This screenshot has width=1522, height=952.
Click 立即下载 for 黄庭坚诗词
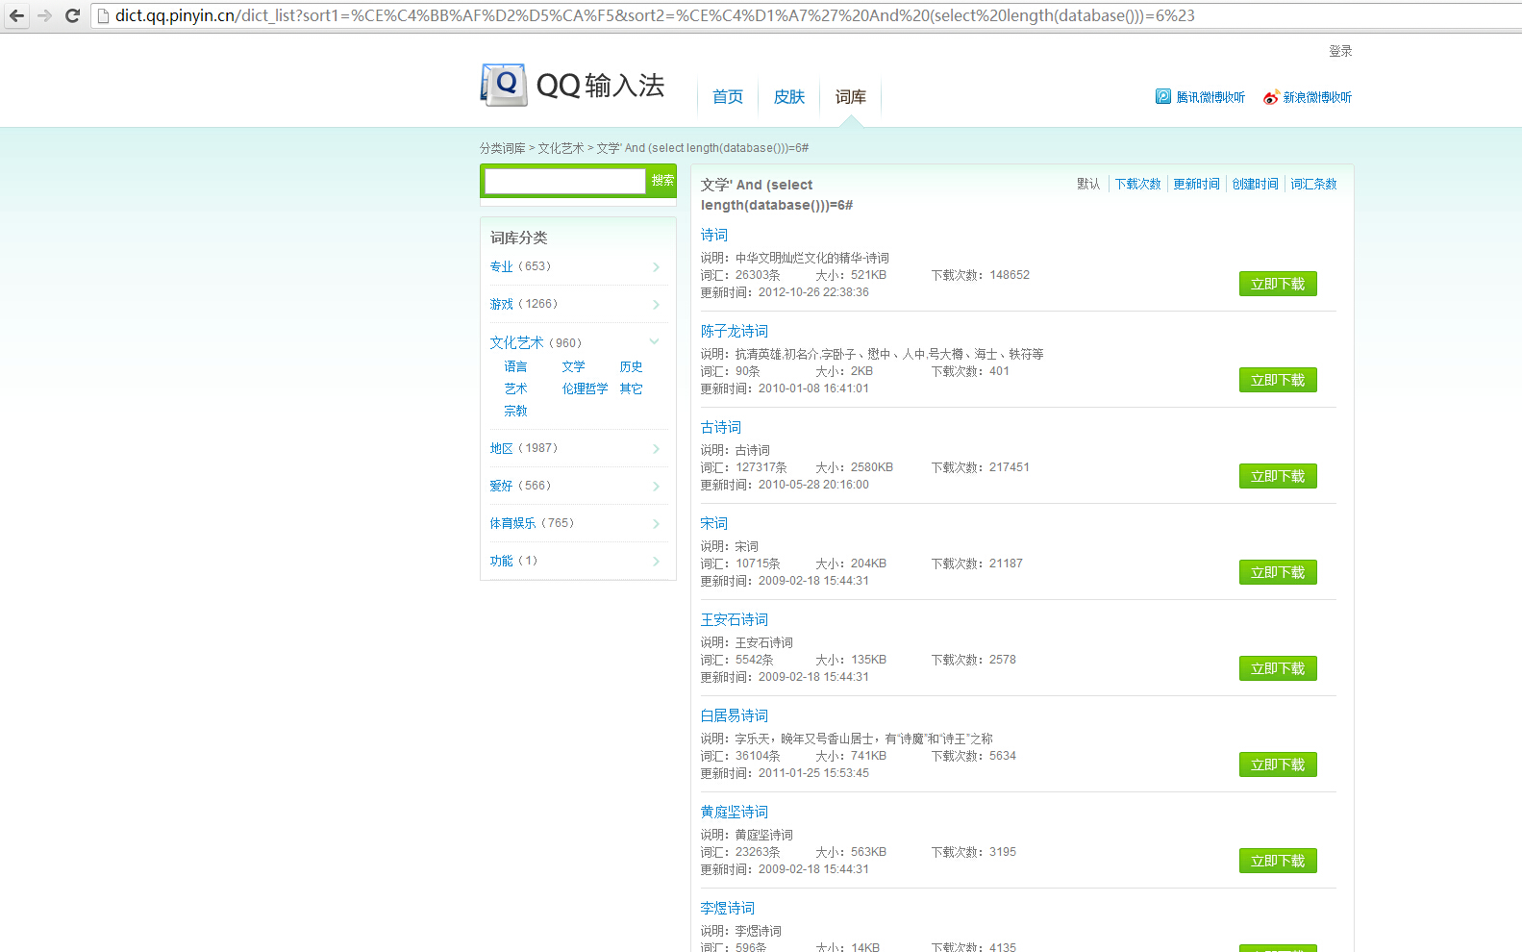[1278, 861]
